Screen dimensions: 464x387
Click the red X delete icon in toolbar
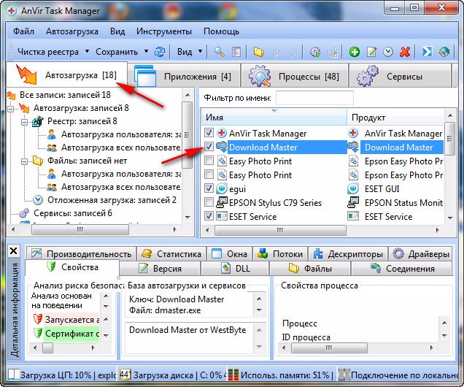(x=404, y=52)
